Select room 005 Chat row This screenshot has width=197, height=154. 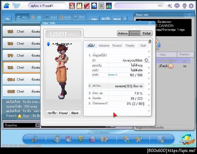pyautogui.click(x=22, y=91)
